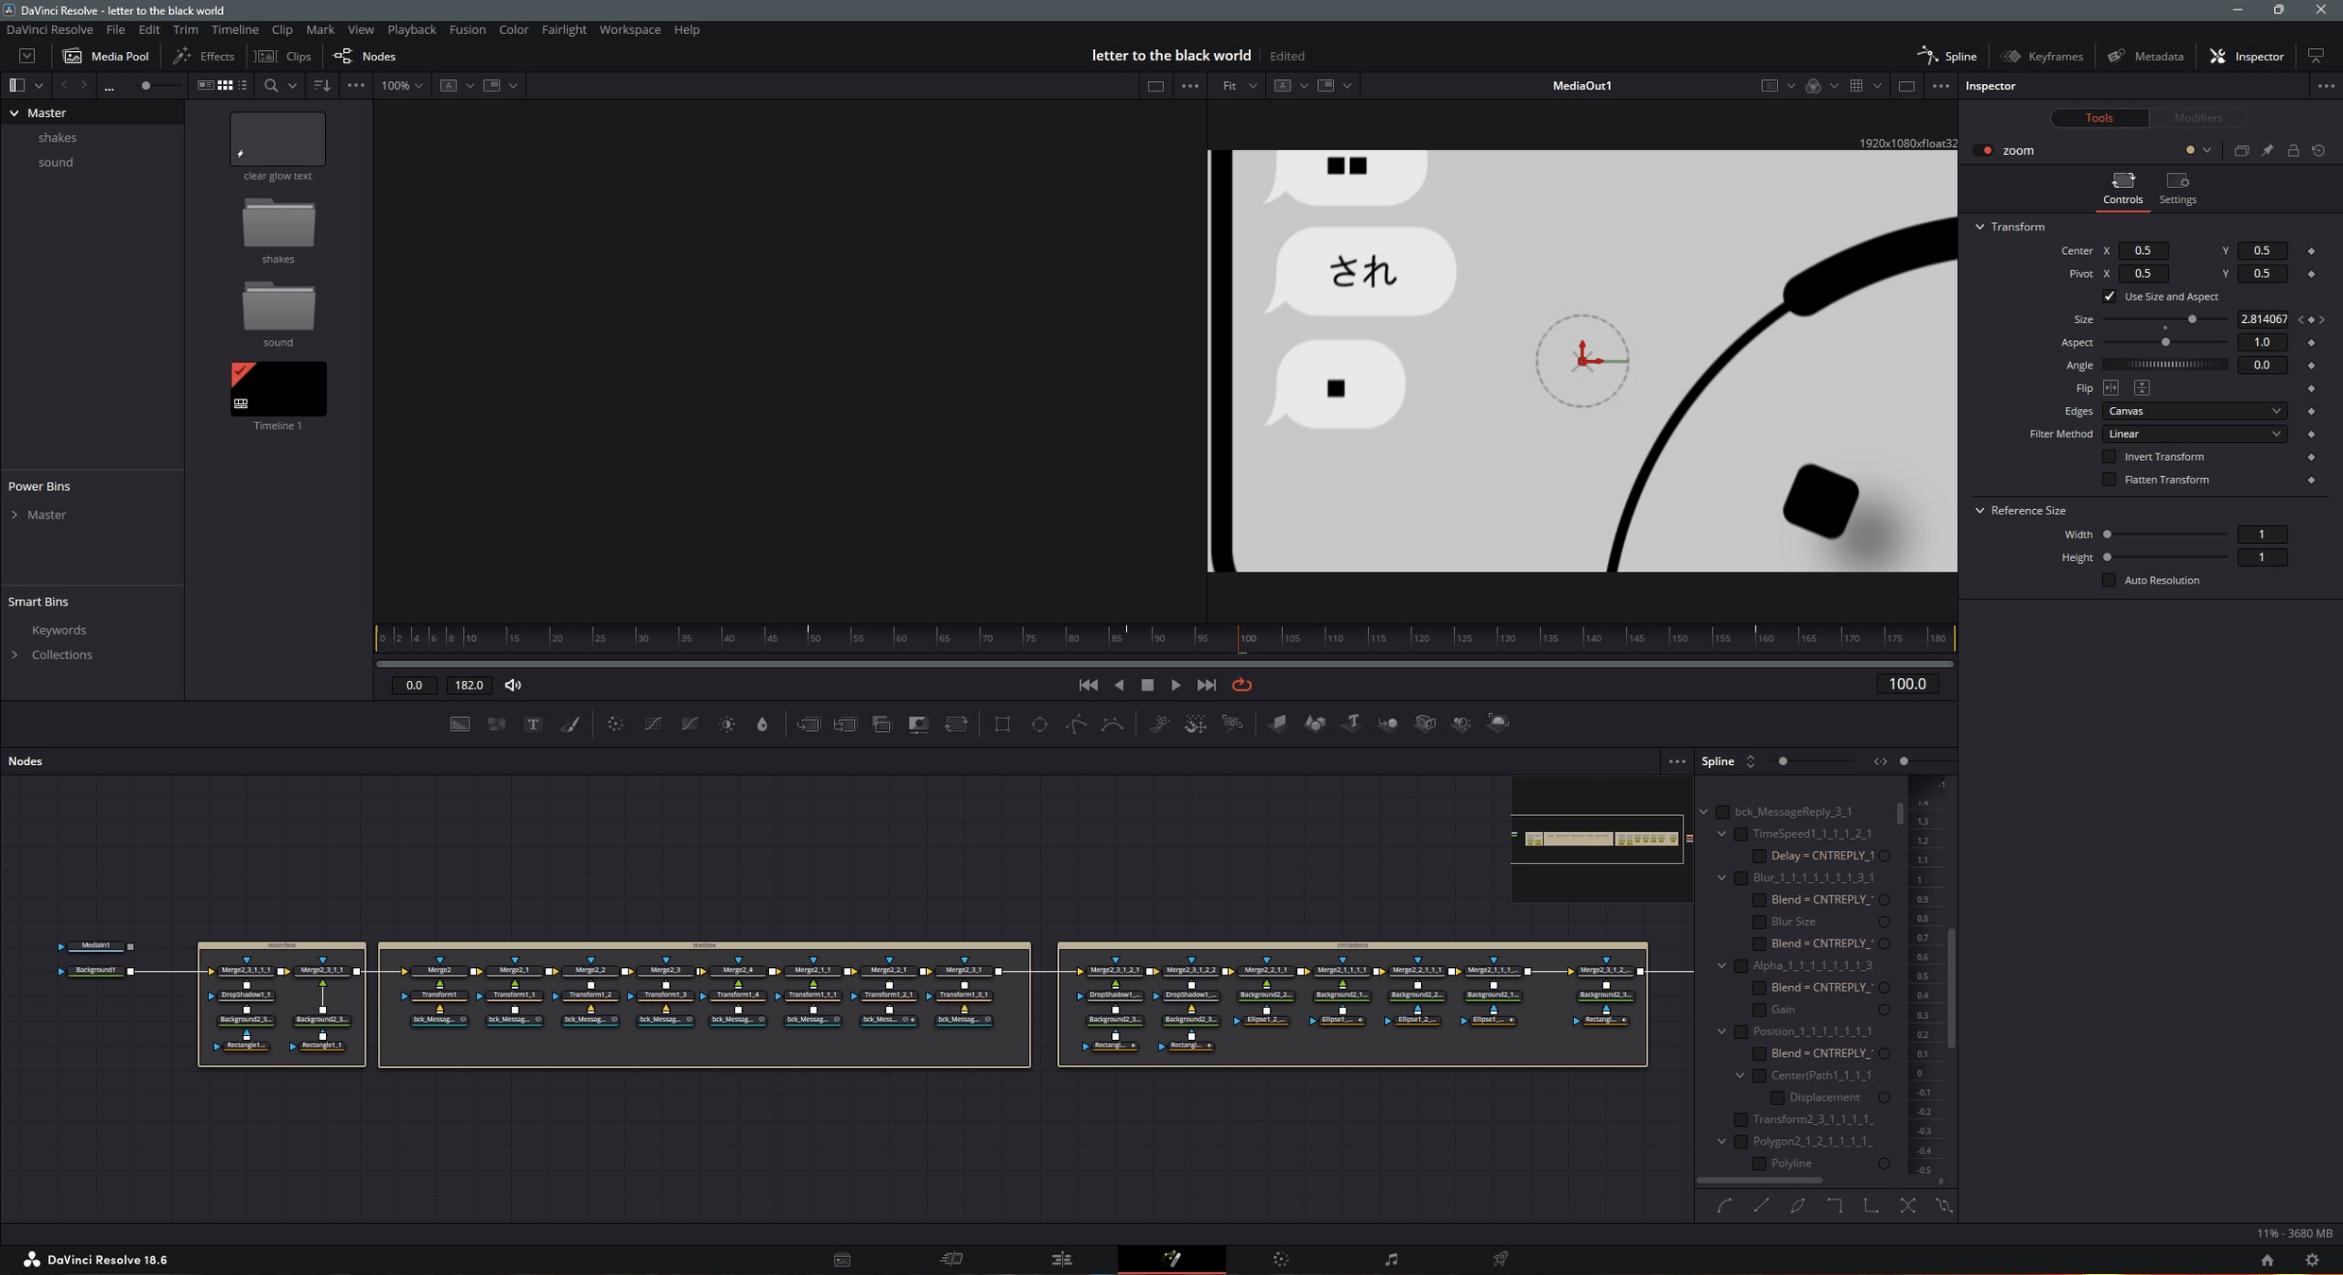The width and height of the screenshot is (2343, 1275).
Task: Open the Fusion menu
Action: point(467,29)
